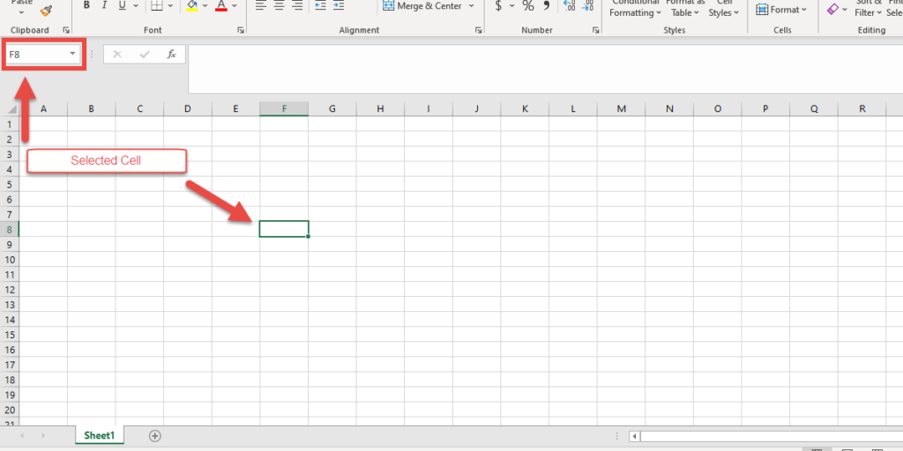Select row 8 header
This screenshot has width=903, height=451.
(x=9, y=230)
